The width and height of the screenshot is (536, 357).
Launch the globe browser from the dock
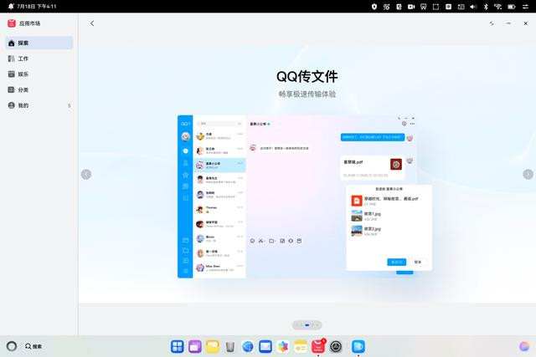[x=248, y=346]
